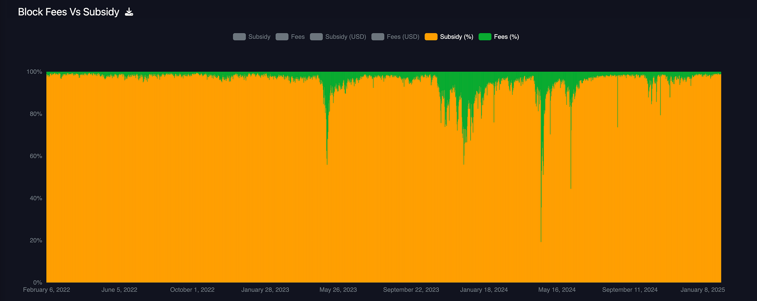757x301 pixels.
Task: Enable the Fees series label
Action: tap(298, 37)
